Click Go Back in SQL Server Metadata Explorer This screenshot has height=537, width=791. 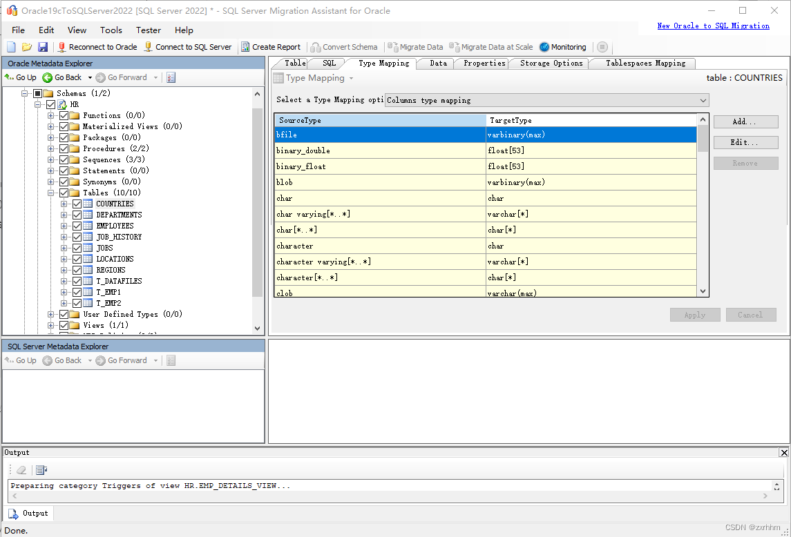click(61, 360)
